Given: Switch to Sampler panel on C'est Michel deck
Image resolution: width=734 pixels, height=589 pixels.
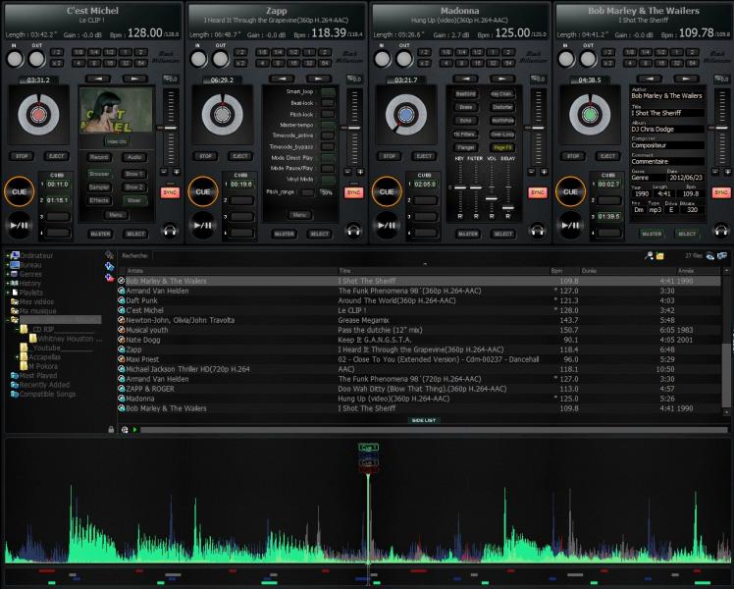Looking at the screenshot, I should click(99, 187).
